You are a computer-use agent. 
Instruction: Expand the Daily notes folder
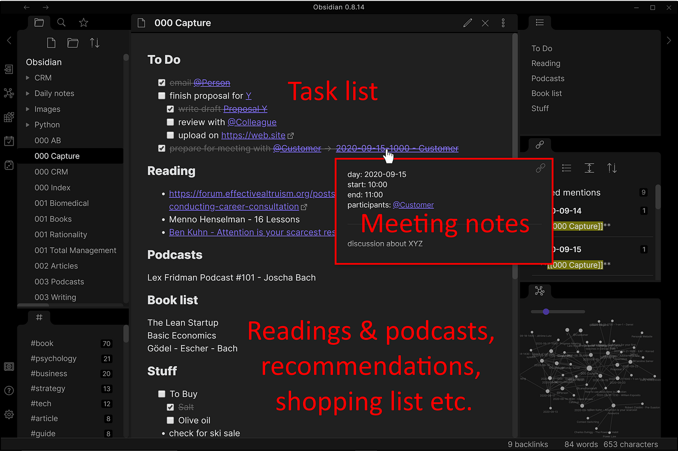29,93
